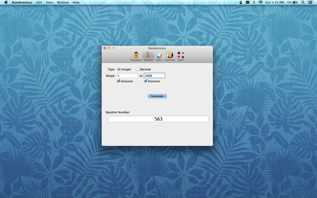Viewport: 317px width, 198px height.
Task: Click the Generate button
Action: 157,96
